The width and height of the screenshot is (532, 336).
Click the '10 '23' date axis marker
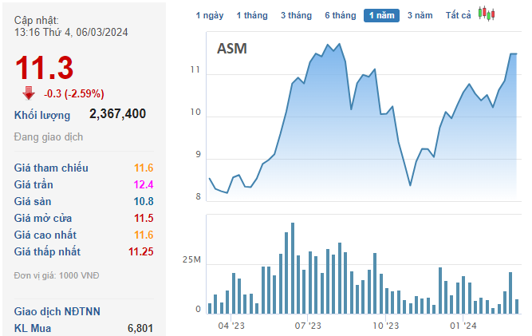point(386,326)
